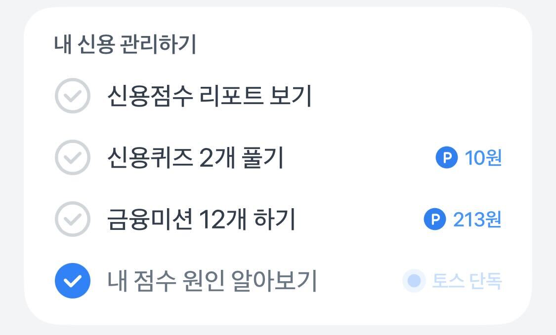This screenshot has height=335, width=556.
Task: Click the check circle next to 금융미션 12개 하기
Action: tap(72, 219)
